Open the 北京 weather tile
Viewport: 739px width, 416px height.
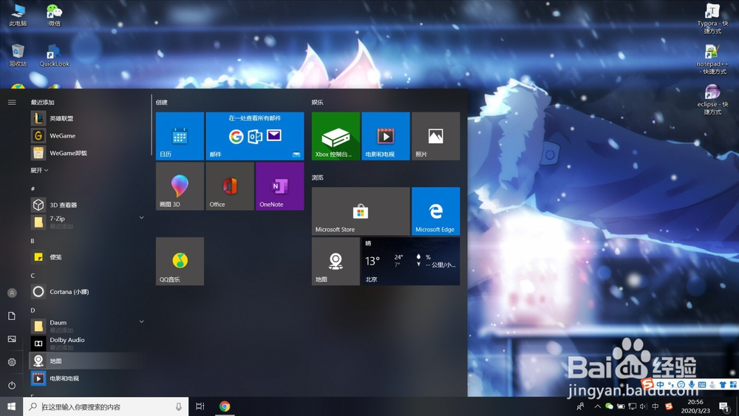[410, 261]
